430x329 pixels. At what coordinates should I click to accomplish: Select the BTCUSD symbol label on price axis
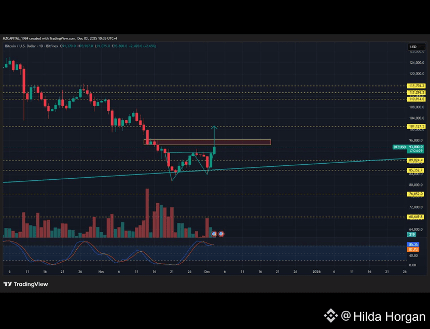(399, 147)
